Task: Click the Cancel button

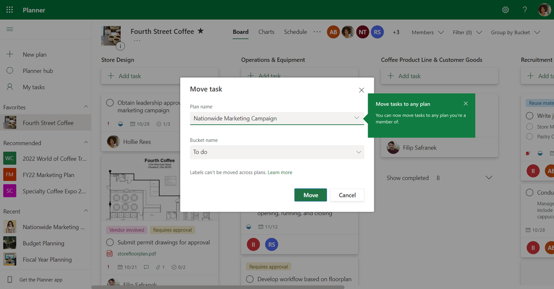Action: click(x=347, y=195)
